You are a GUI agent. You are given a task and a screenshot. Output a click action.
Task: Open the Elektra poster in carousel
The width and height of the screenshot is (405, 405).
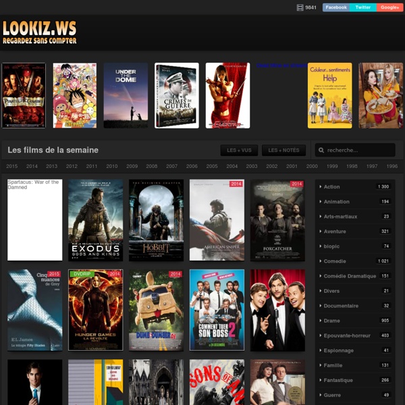point(228,96)
